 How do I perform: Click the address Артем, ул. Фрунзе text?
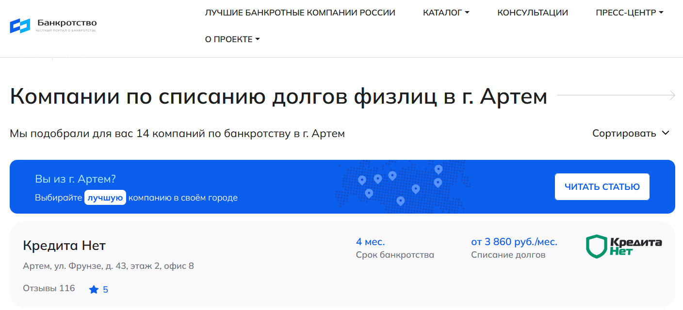pyautogui.click(x=109, y=266)
